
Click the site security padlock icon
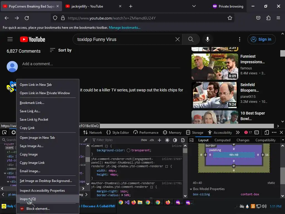(x=63, y=18)
